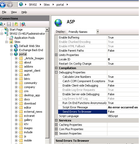Collapse Debugging Properties
The width and height of the screenshot is (139, 144).
[56, 72]
